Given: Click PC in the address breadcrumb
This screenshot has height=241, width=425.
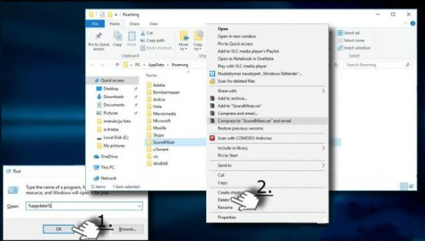Looking at the screenshot, I should 138,65.
